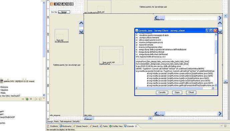Click the ScrollBarTime left arrow

pos(156,18)
